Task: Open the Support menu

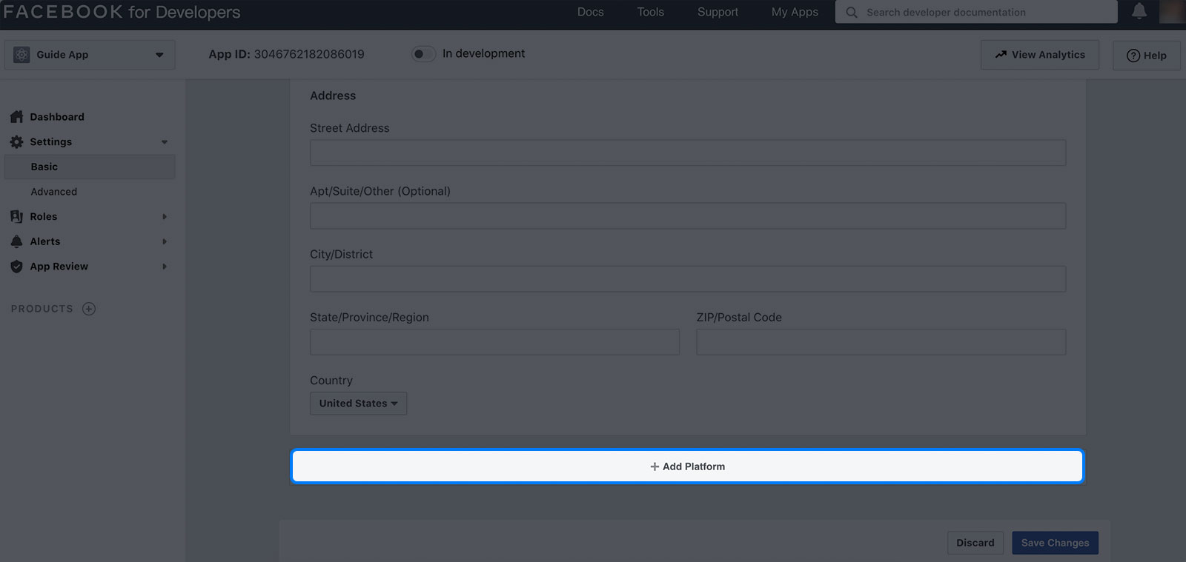Action: [718, 12]
